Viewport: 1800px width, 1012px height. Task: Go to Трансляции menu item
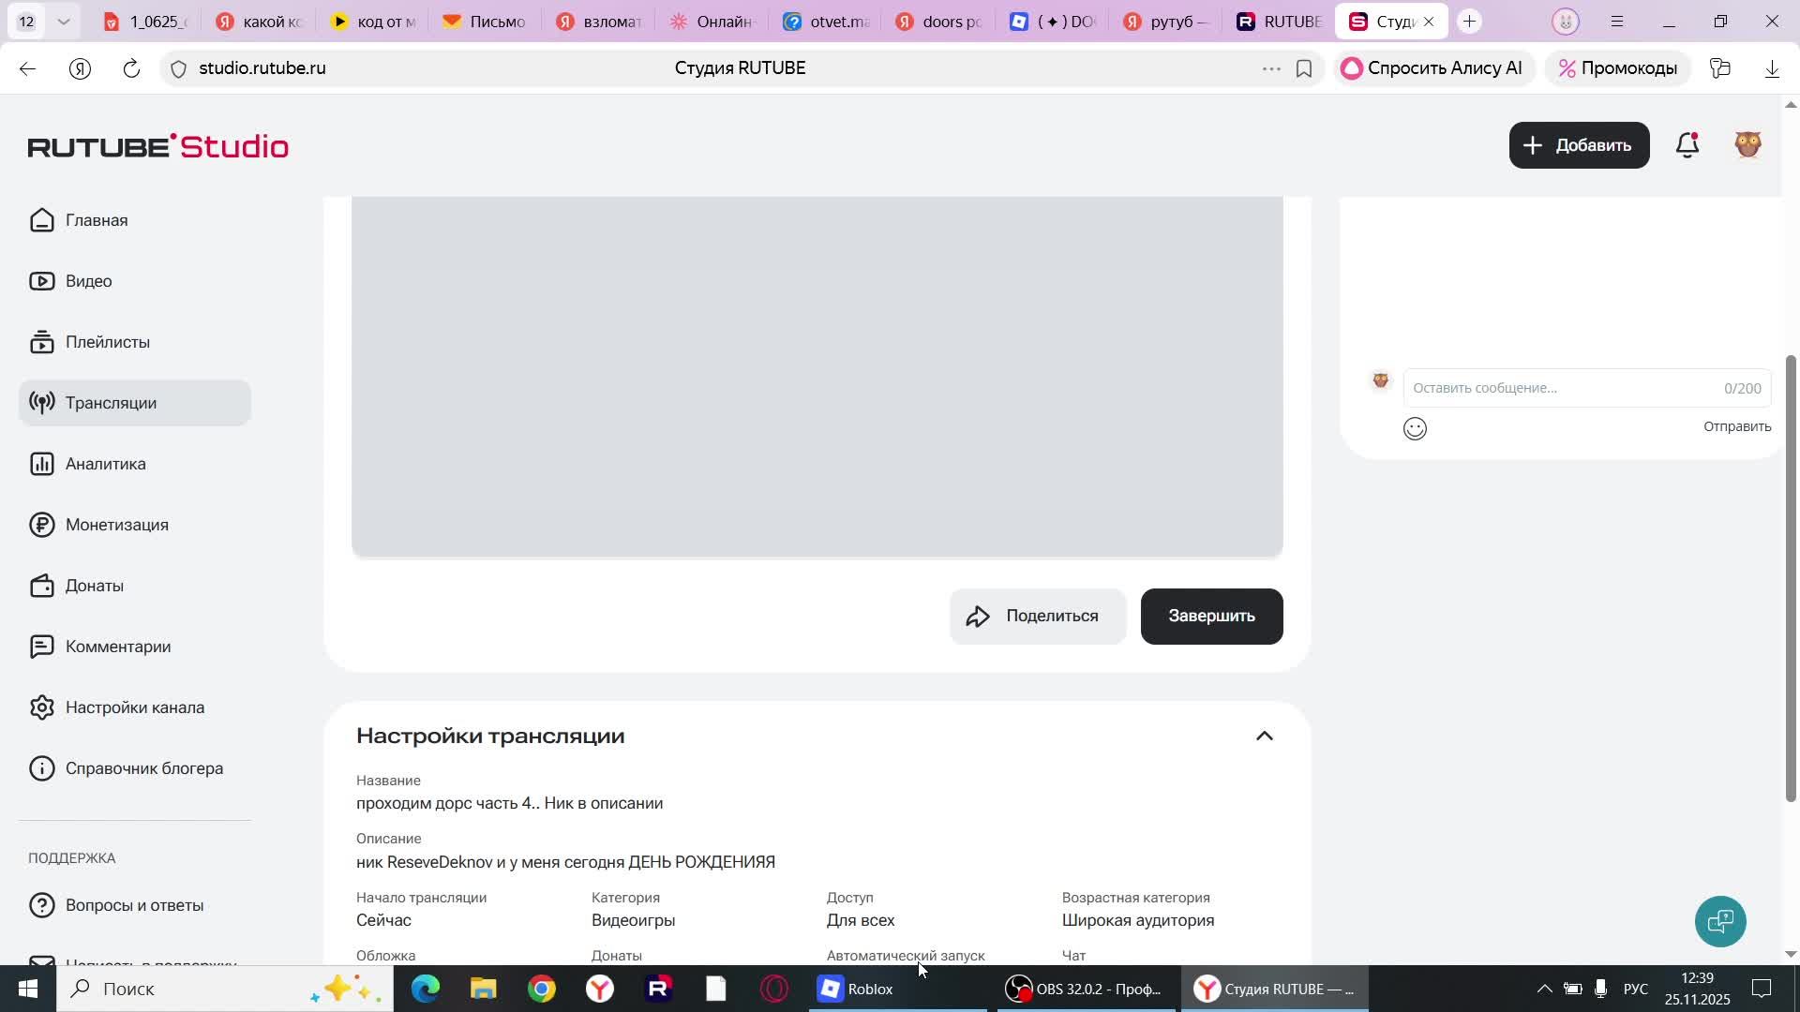pyautogui.click(x=111, y=403)
